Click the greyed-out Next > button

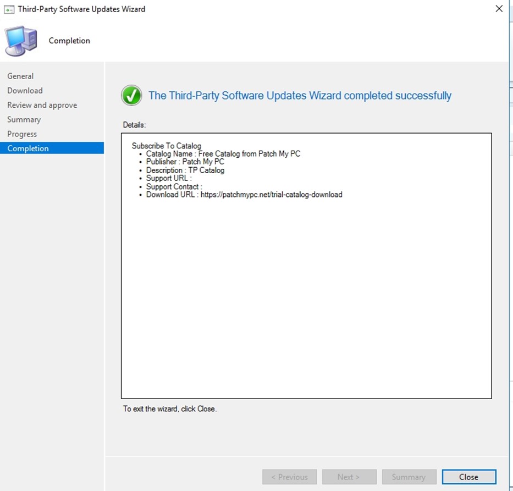pos(349,477)
